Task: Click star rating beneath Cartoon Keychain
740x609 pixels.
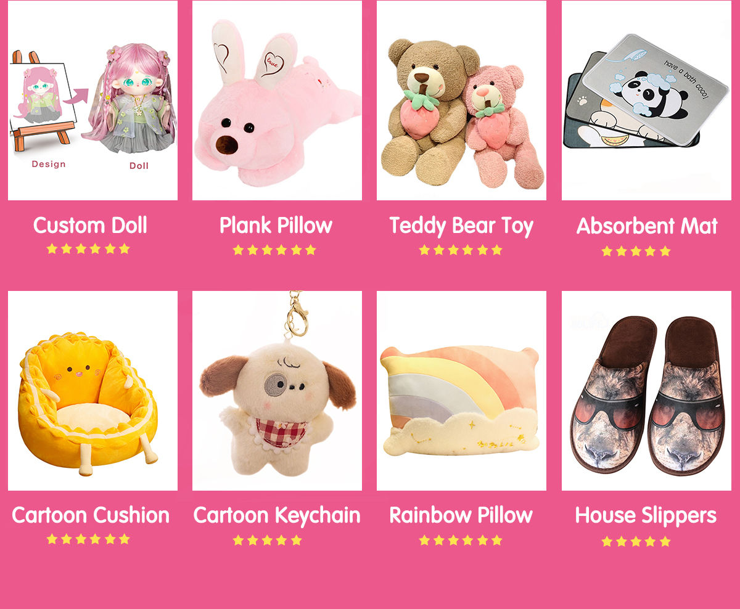Action: pyautogui.click(x=267, y=541)
